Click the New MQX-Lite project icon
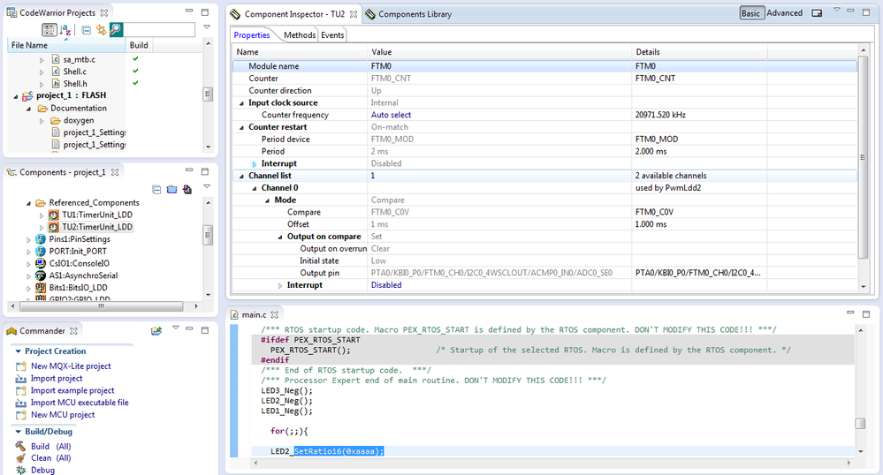Viewport: 883px width, 475px height. 20,366
